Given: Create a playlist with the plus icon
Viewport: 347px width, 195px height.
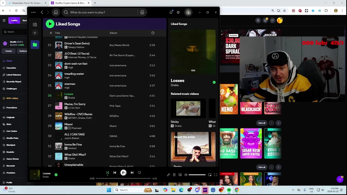Looking at the screenshot, I should coord(35,33).
